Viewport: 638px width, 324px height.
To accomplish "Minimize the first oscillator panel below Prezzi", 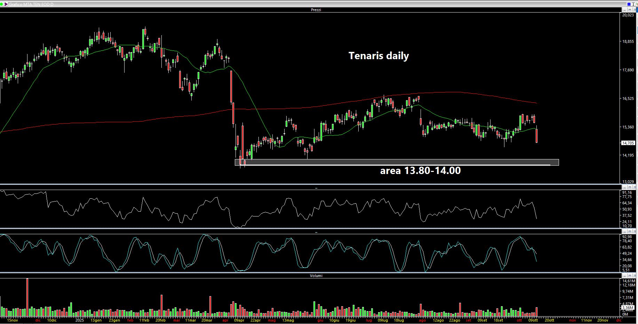I will tap(624, 187).
